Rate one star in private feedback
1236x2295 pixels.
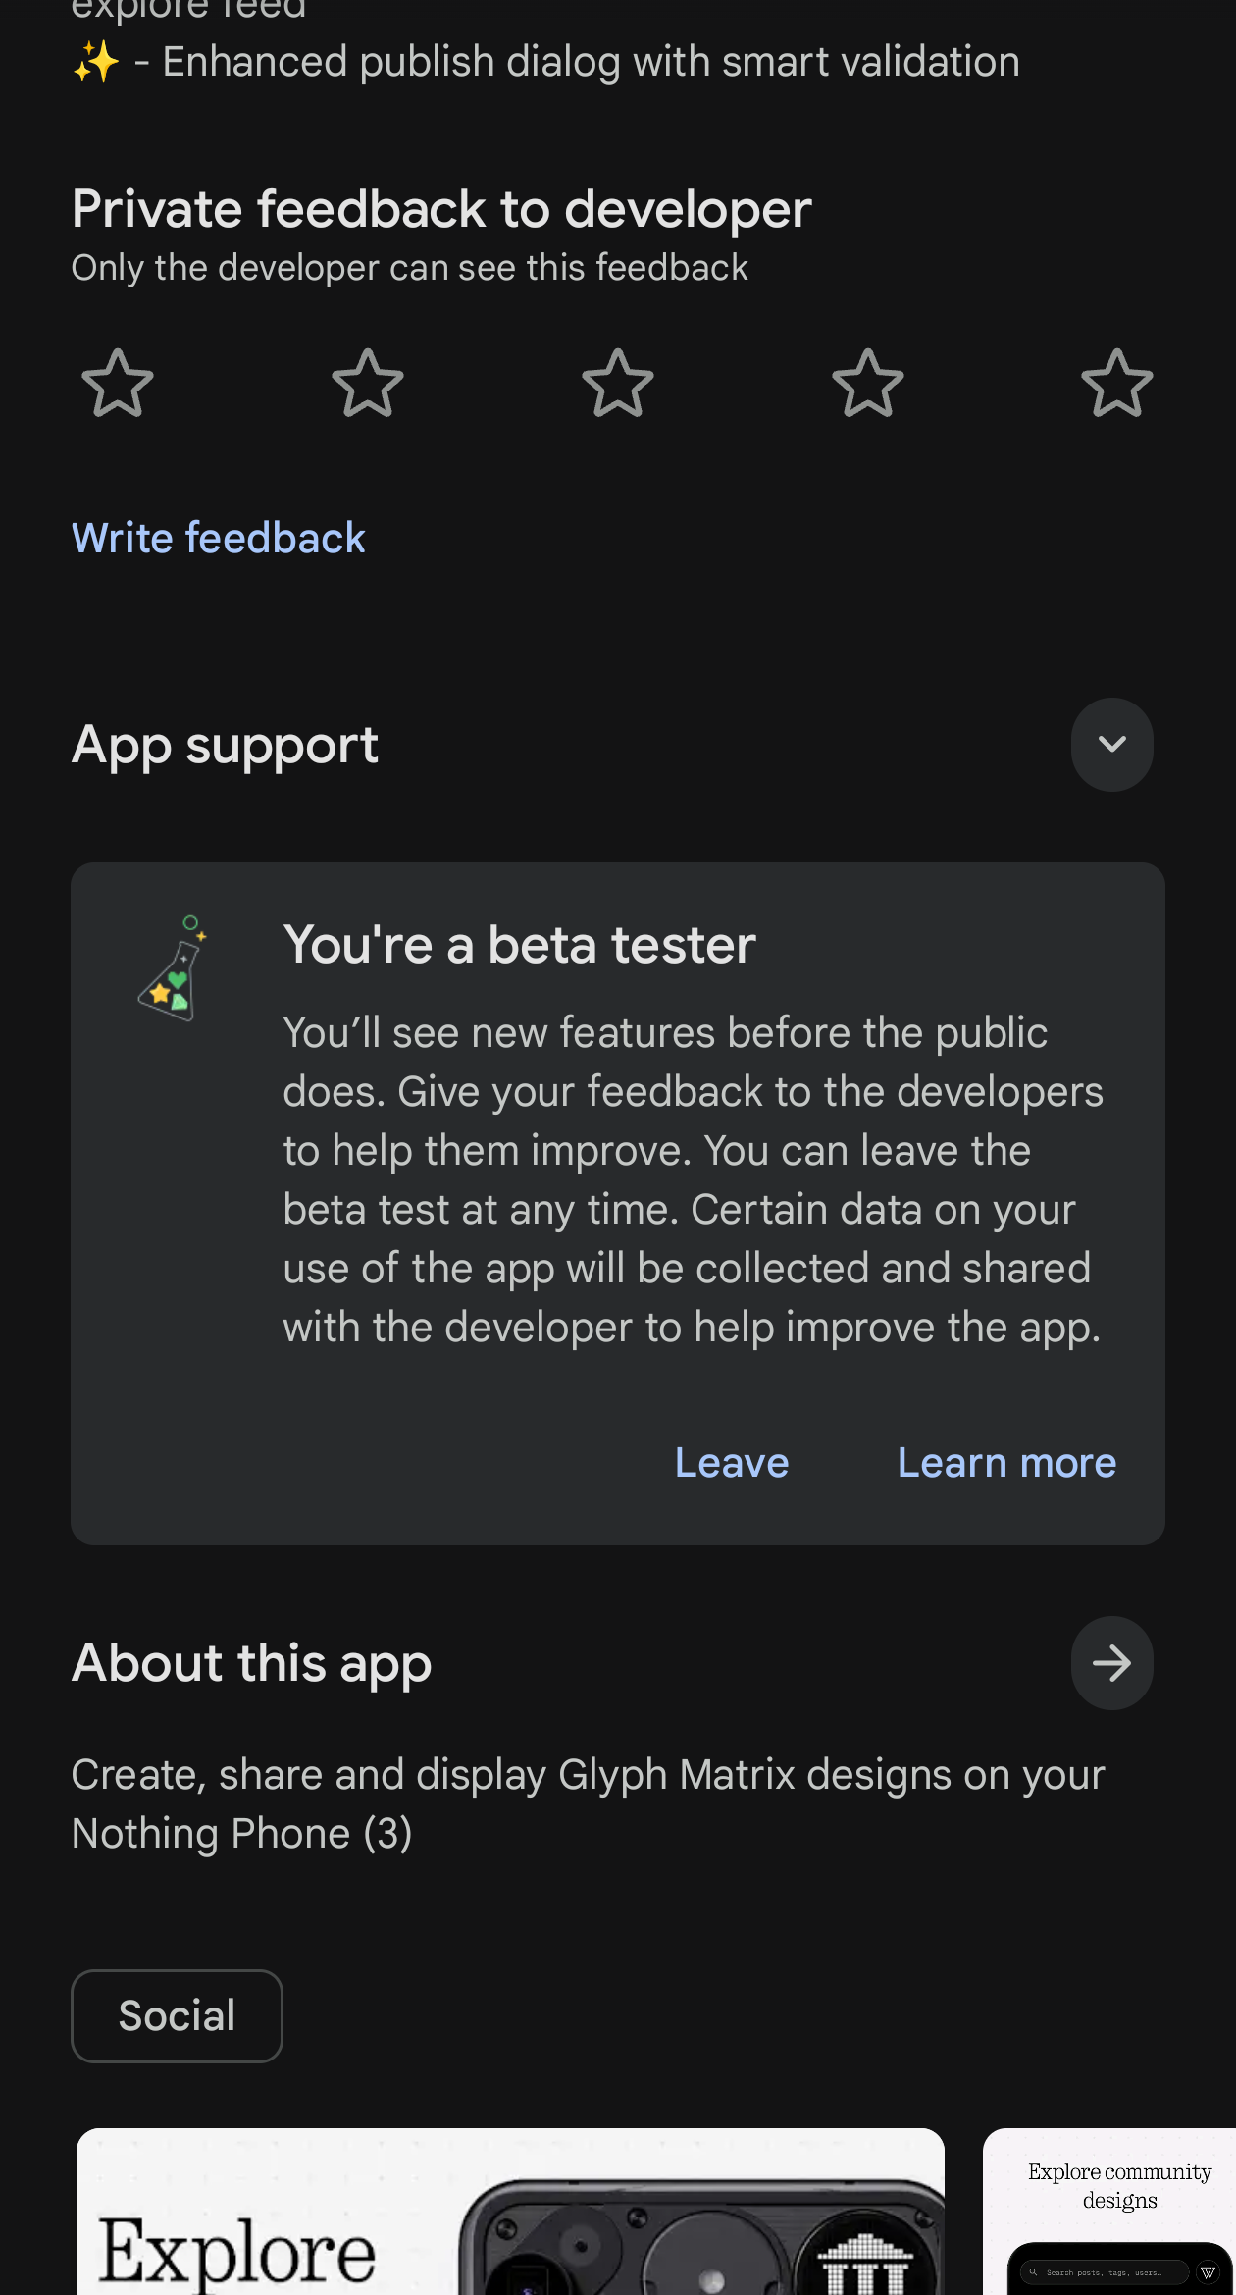pos(118,383)
